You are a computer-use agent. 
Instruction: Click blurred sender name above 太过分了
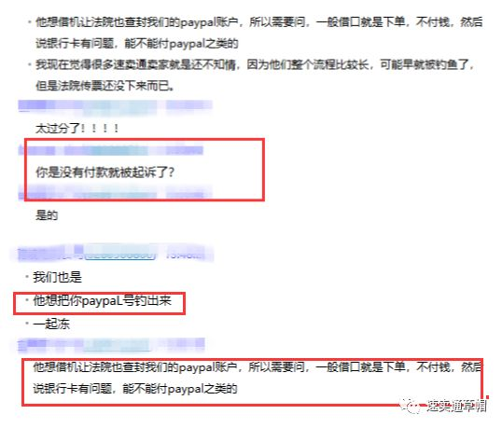(x=88, y=106)
